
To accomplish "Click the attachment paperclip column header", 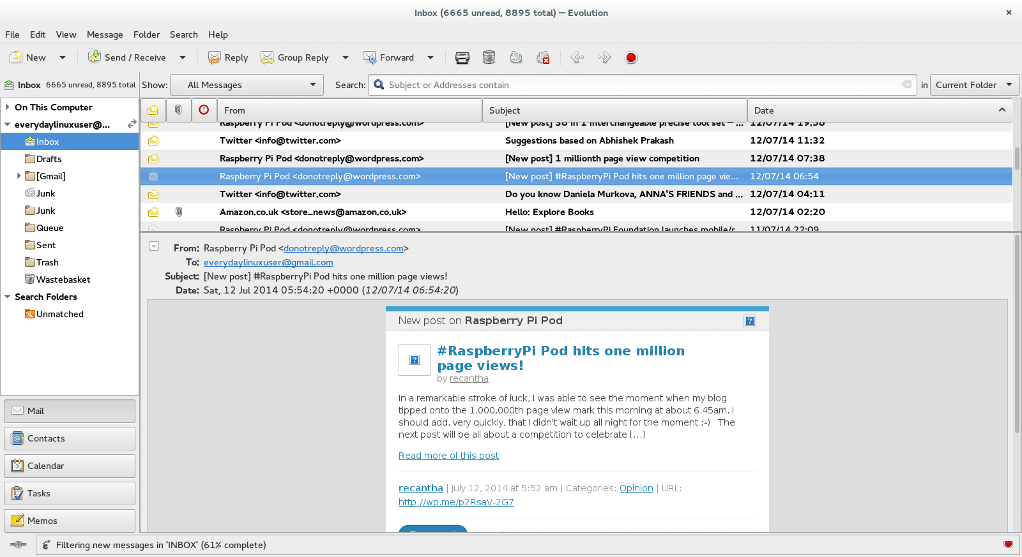I will pyautogui.click(x=179, y=110).
